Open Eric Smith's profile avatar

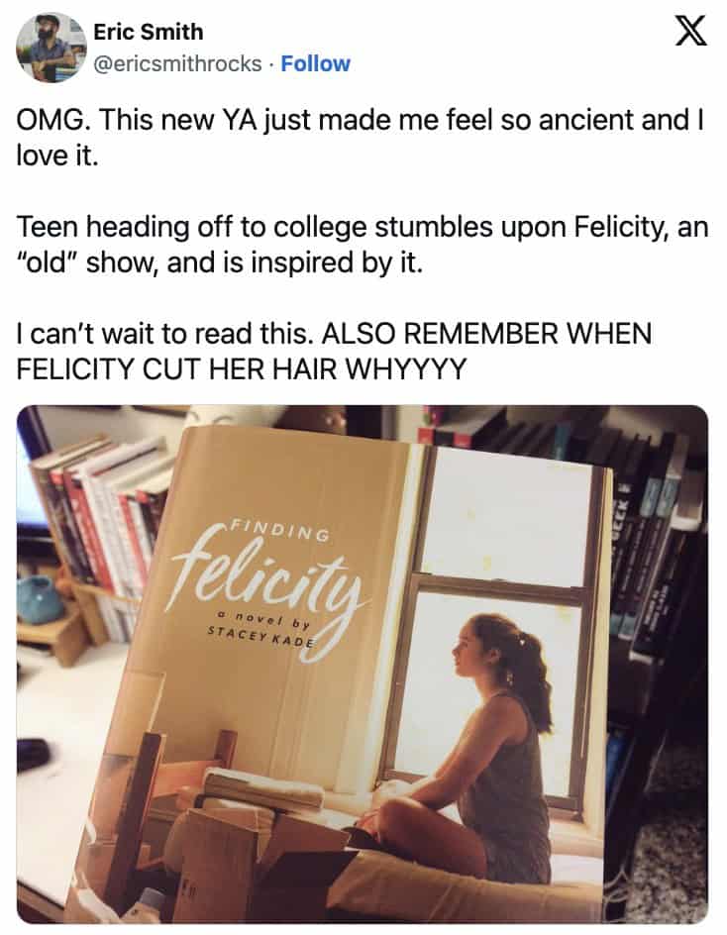[x=51, y=47]
